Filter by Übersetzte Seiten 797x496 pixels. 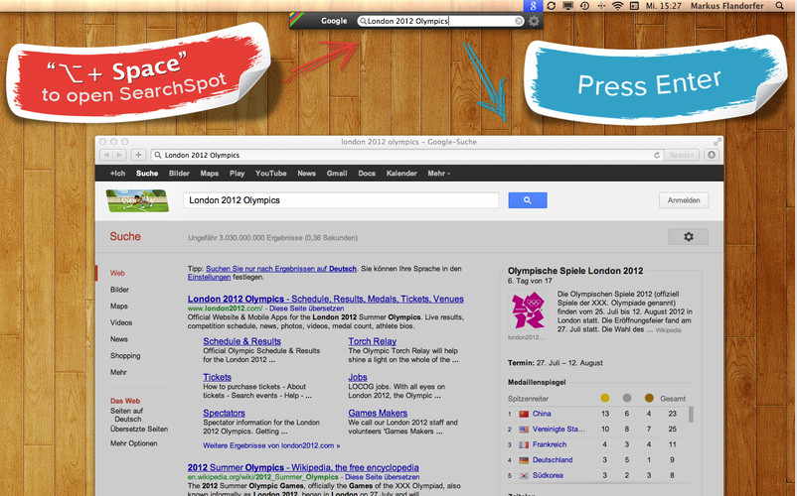point(139,430)
